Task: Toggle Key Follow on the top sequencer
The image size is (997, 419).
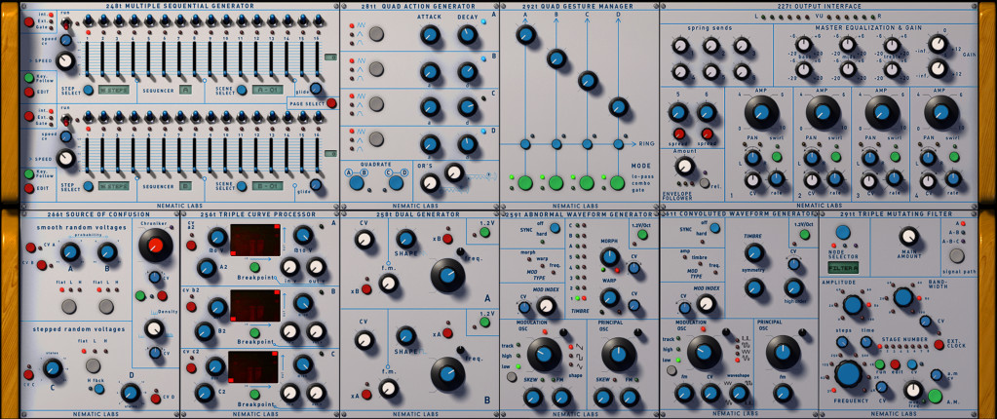Action: pyautogui.click(x=28, y=80)
